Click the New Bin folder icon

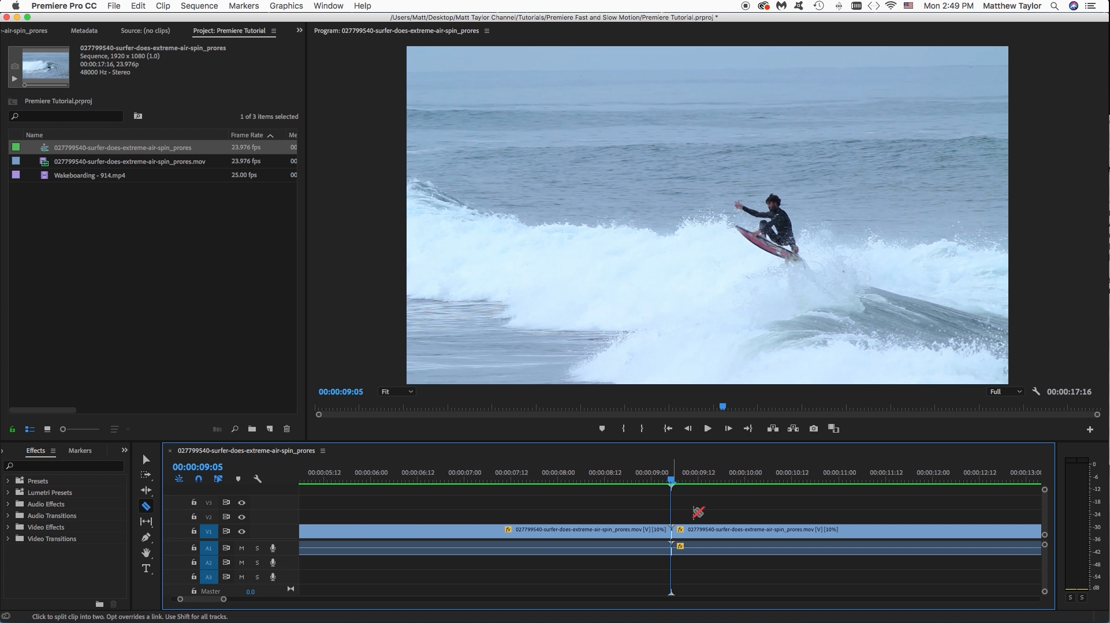point(252,429)
